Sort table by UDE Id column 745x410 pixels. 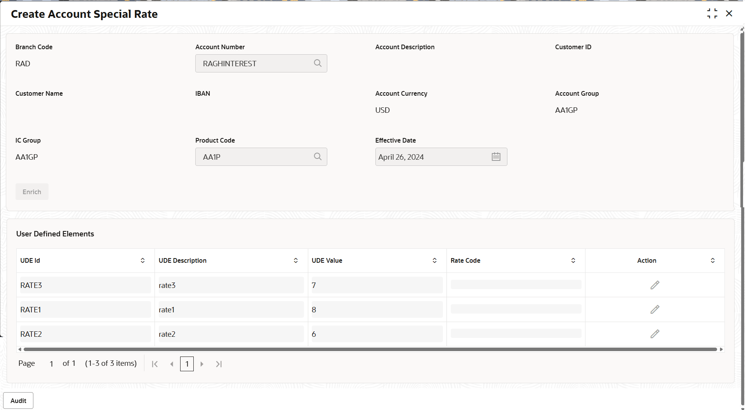point(142,260)
